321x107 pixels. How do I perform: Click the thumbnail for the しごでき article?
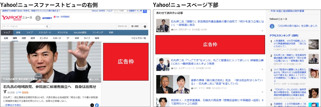[163, 64]
